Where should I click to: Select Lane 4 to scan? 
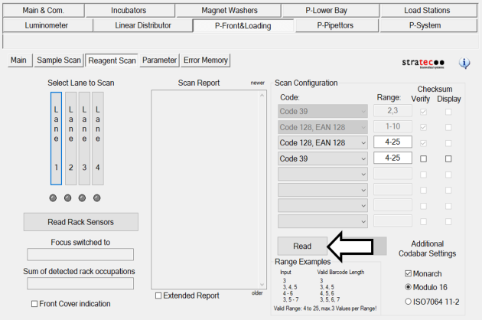coord(97,139)
